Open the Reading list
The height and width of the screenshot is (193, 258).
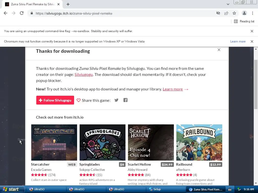(x=244, y=21)
